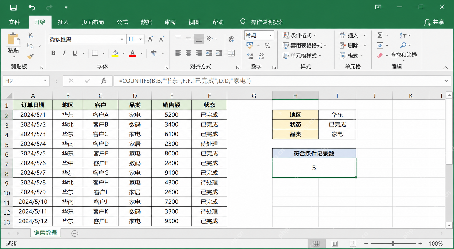Click the Merge and Center icon
The image size is (454, 249).
click(231, 53)
